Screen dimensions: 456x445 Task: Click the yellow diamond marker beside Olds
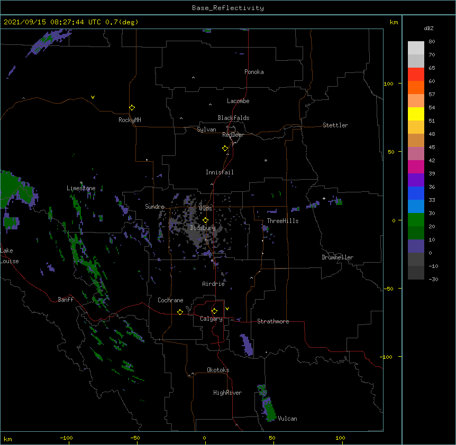[x=205, y=220]
